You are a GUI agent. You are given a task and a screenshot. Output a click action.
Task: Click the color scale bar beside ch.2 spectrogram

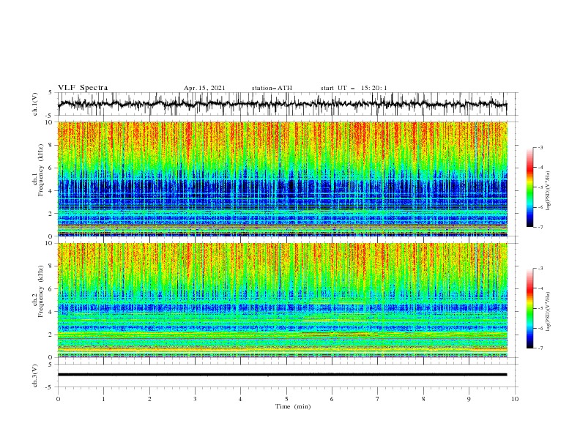(530, 308)
